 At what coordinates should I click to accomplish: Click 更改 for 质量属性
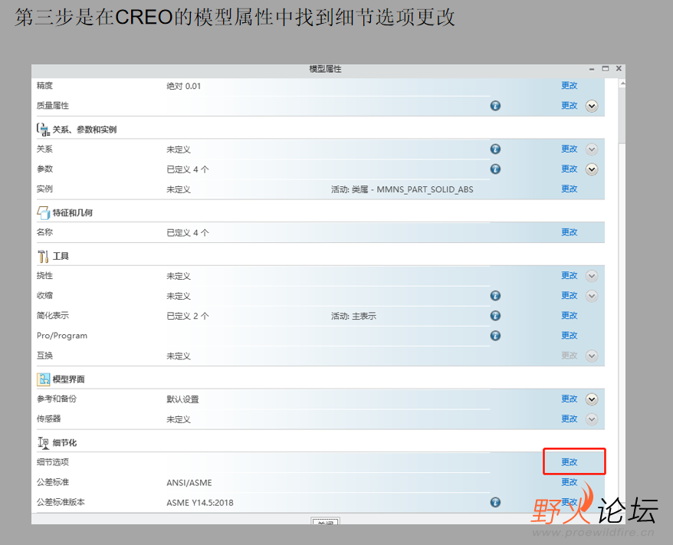[569, 106]
